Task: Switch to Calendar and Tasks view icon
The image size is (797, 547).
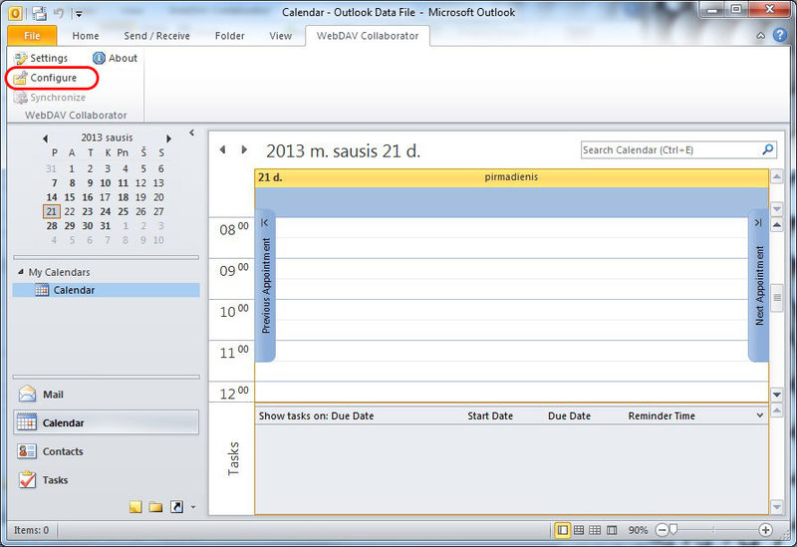Action: [x=579, y=530]
